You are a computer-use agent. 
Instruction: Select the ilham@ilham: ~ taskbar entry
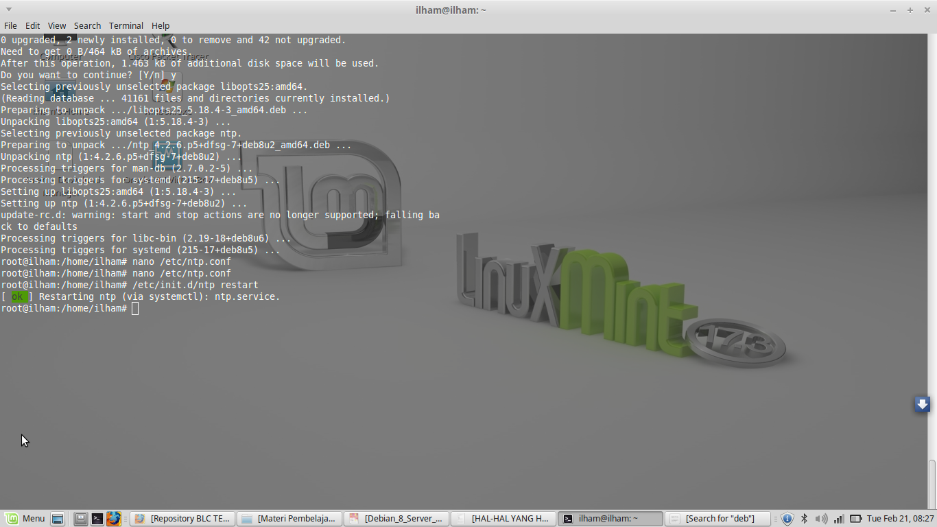click(x=610, y=519)
